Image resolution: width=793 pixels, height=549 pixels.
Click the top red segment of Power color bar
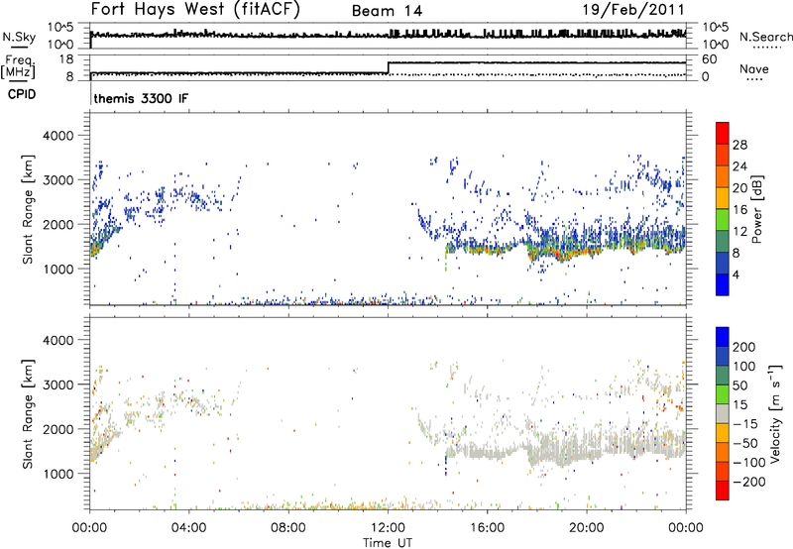click(x=723, y=133)
